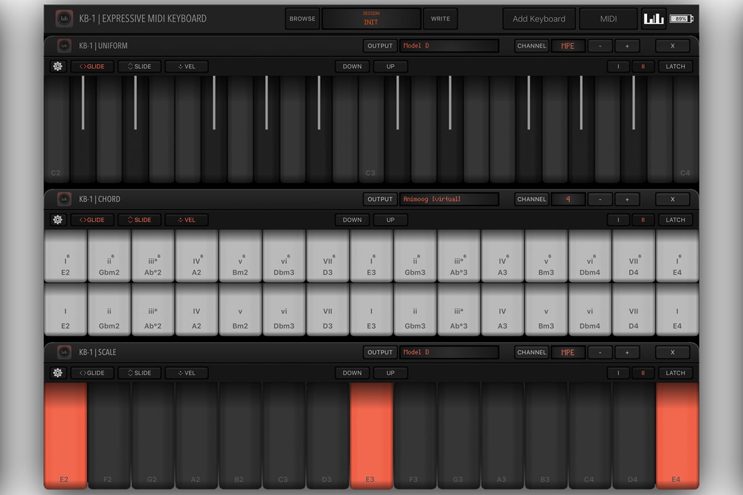
Task: Open settings gear of Chord keyboard
Action: 58,220
